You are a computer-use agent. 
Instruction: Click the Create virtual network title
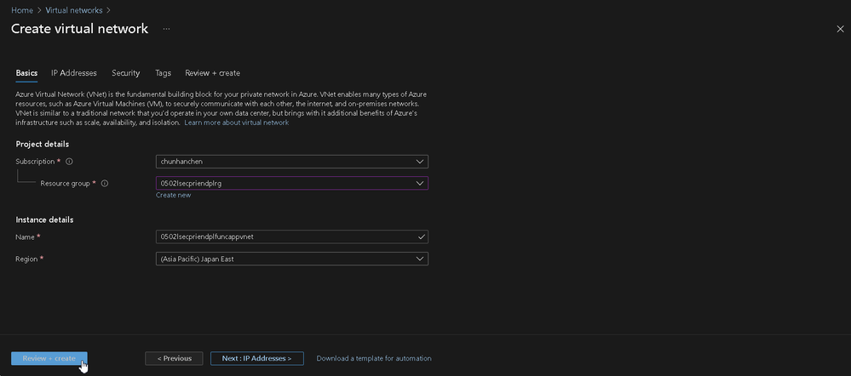coord(80,29)
